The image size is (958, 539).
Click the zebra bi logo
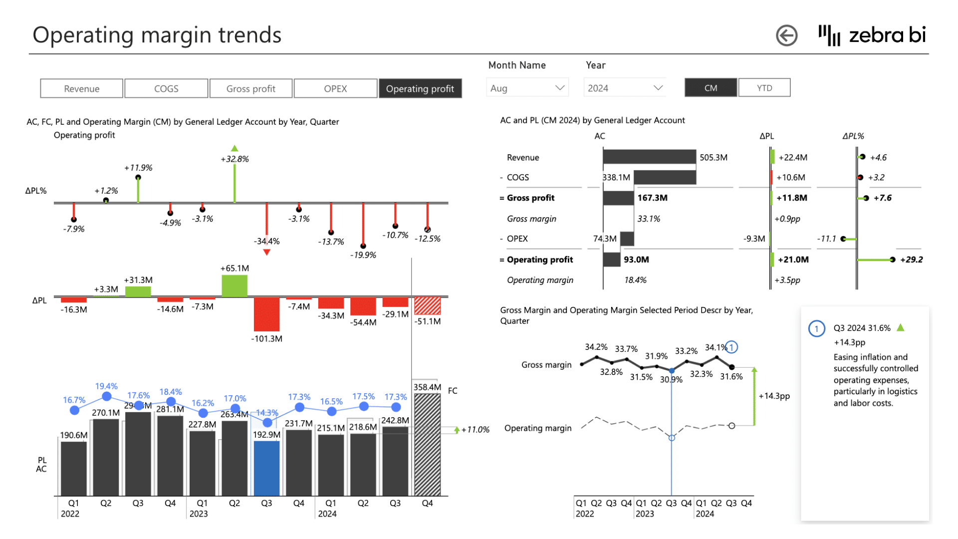pyautogui.click(x=872, y=35)
